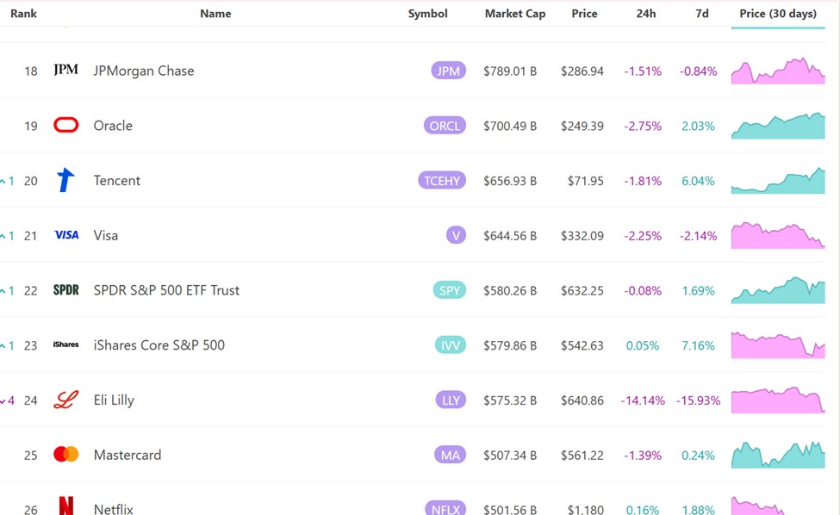This screenshot has width=840, height=515.
Task: Sort by the Rank column header
Action: pyautogui.click(x=23, y=14)
